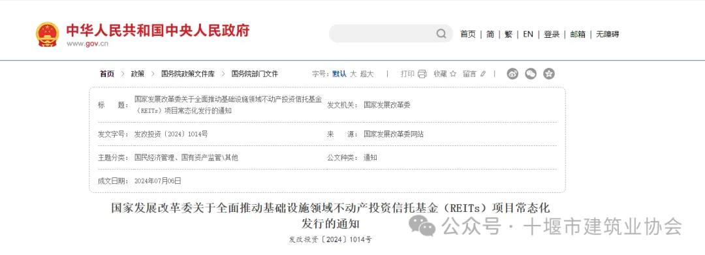Click the 国家发展改革委网站 source value
This screenshot has width=705, height=255.
[x=394, y=134]
